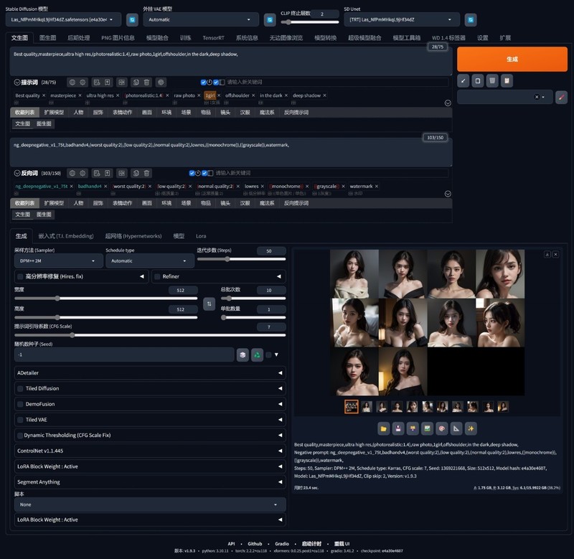Clear the prompt with the trash icon

coord(491,81)
